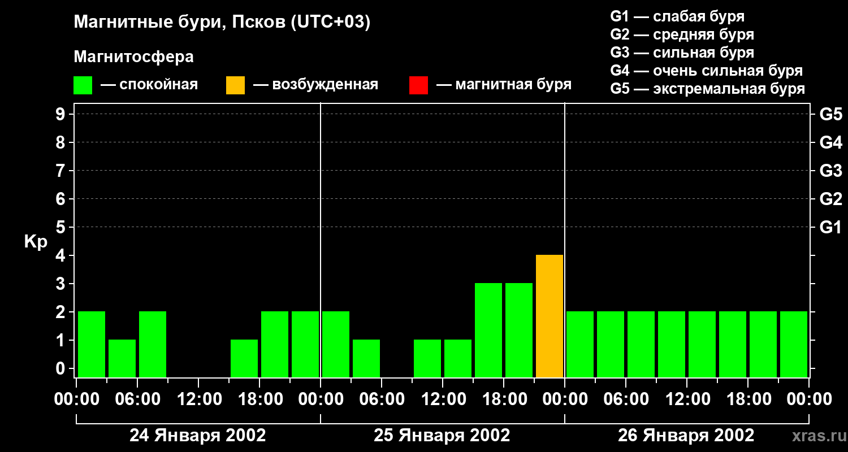Select the orange Kp 4 bar on 25 Января
This screenshot has width=848, height=452.
point(550,316)
